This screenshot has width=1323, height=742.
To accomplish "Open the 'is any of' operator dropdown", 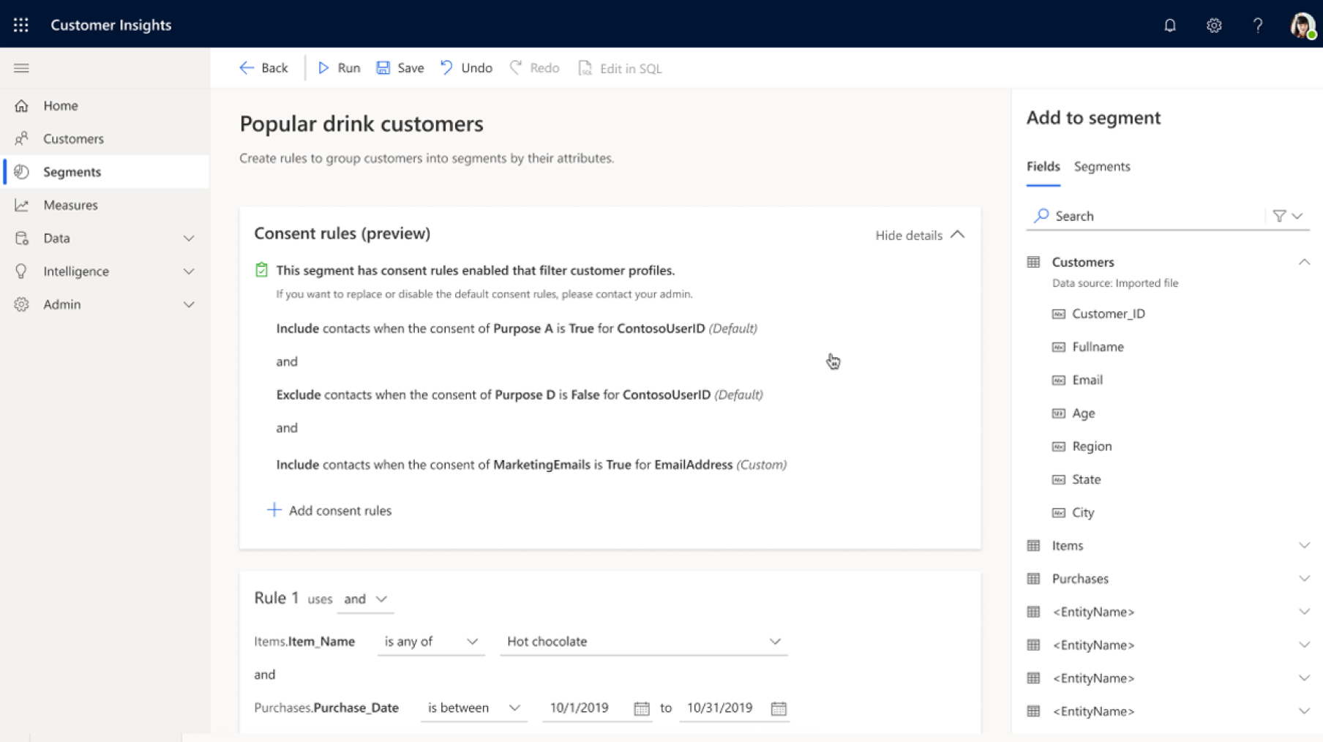I will (x=431, y=642).
